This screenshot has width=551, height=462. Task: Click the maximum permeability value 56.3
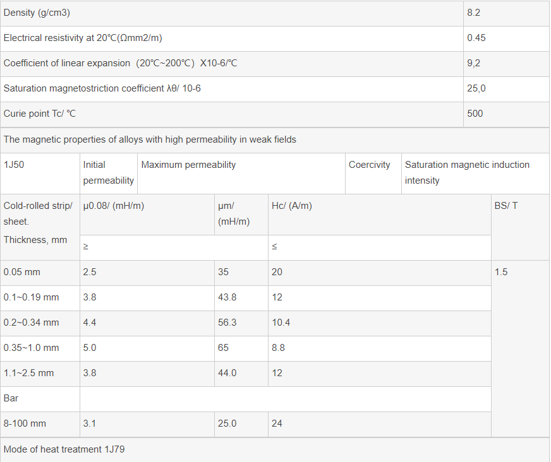point(227,323)
